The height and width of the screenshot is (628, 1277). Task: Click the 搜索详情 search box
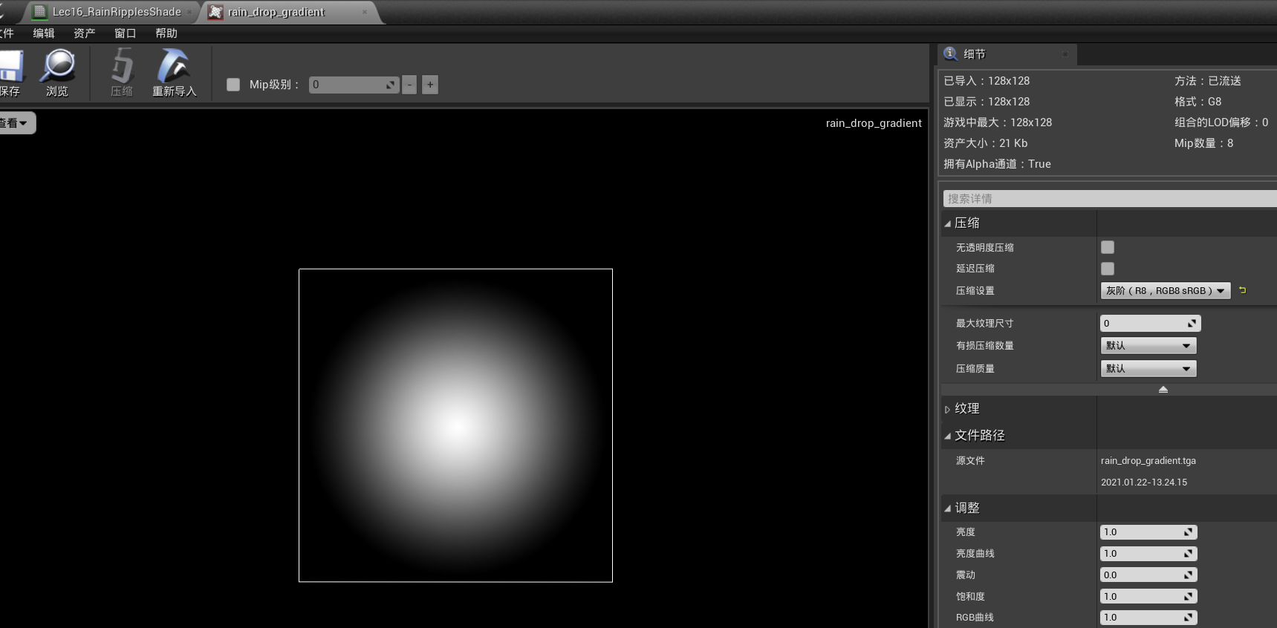[x=1110, y=199]
